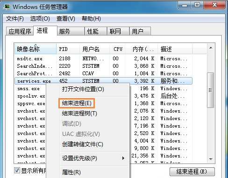Click memory value 7,196 K
Image resolution: width=228 pixels, height=178 pixels.
144,126
